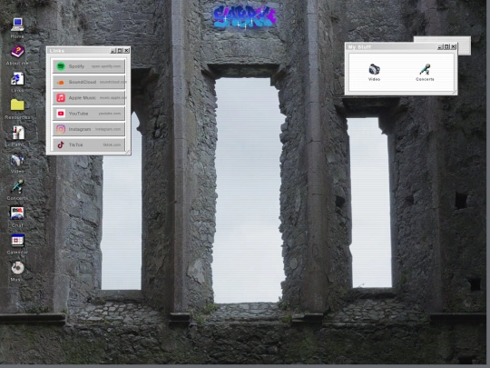Minimize the Links window
The width and height of the screenshot is (490, 368).
click(x=113, y=51)
